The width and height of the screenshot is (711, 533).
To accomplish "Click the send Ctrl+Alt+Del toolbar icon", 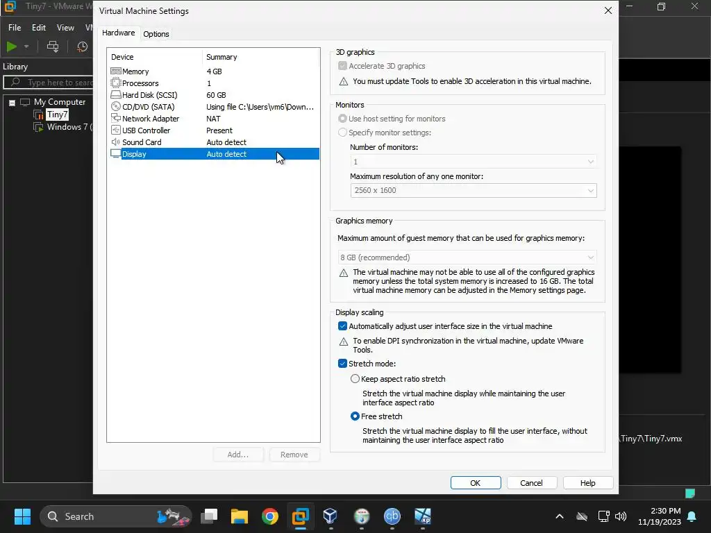I will click(x=53, y=46).
